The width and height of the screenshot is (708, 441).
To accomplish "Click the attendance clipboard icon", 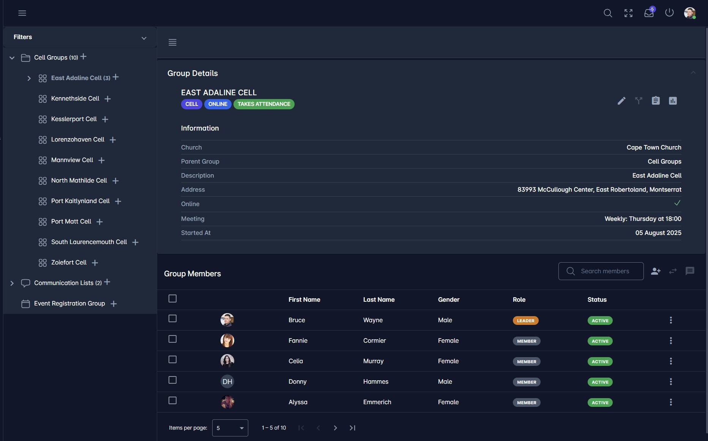I will tap(656, 101).
